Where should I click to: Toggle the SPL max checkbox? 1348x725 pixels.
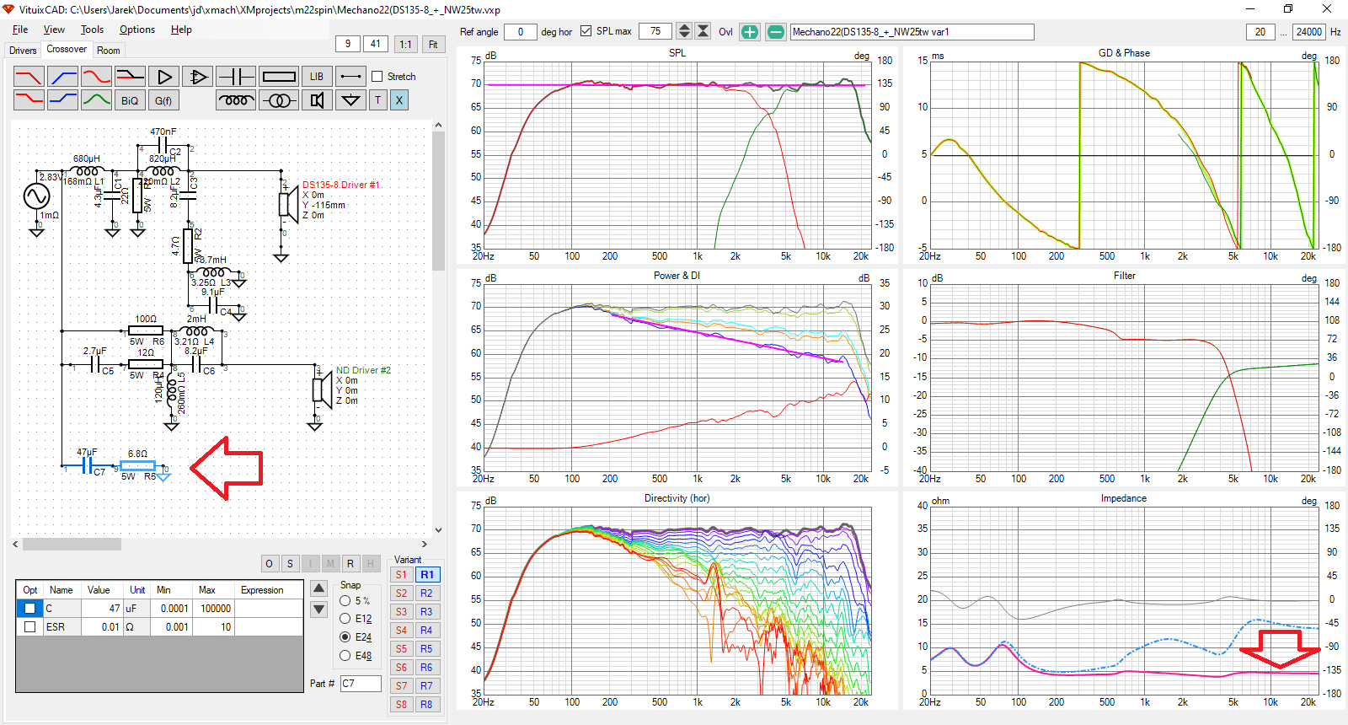pyautogui.click(x=586, y=31)
